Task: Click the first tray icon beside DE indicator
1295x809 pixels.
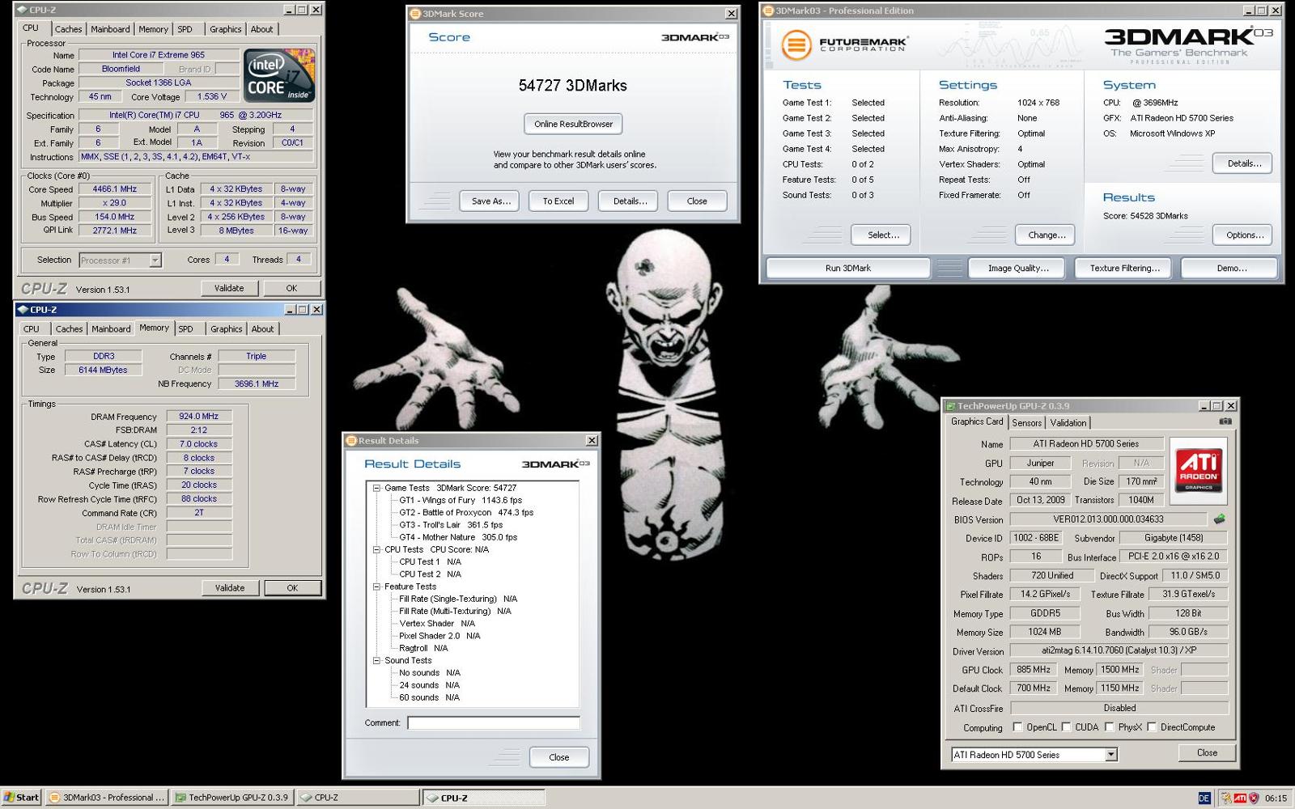Action: 1225,798
